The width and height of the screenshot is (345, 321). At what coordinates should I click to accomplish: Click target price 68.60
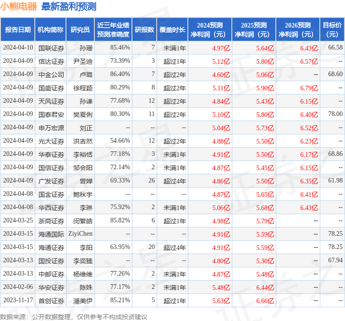(335, 74)
